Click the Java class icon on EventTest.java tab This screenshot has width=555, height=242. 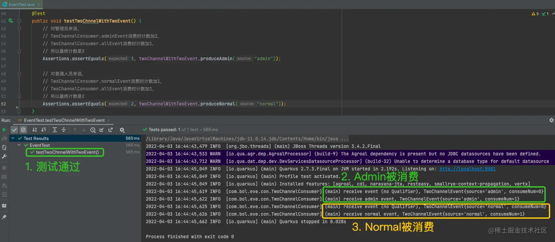[x=5, y=4]
